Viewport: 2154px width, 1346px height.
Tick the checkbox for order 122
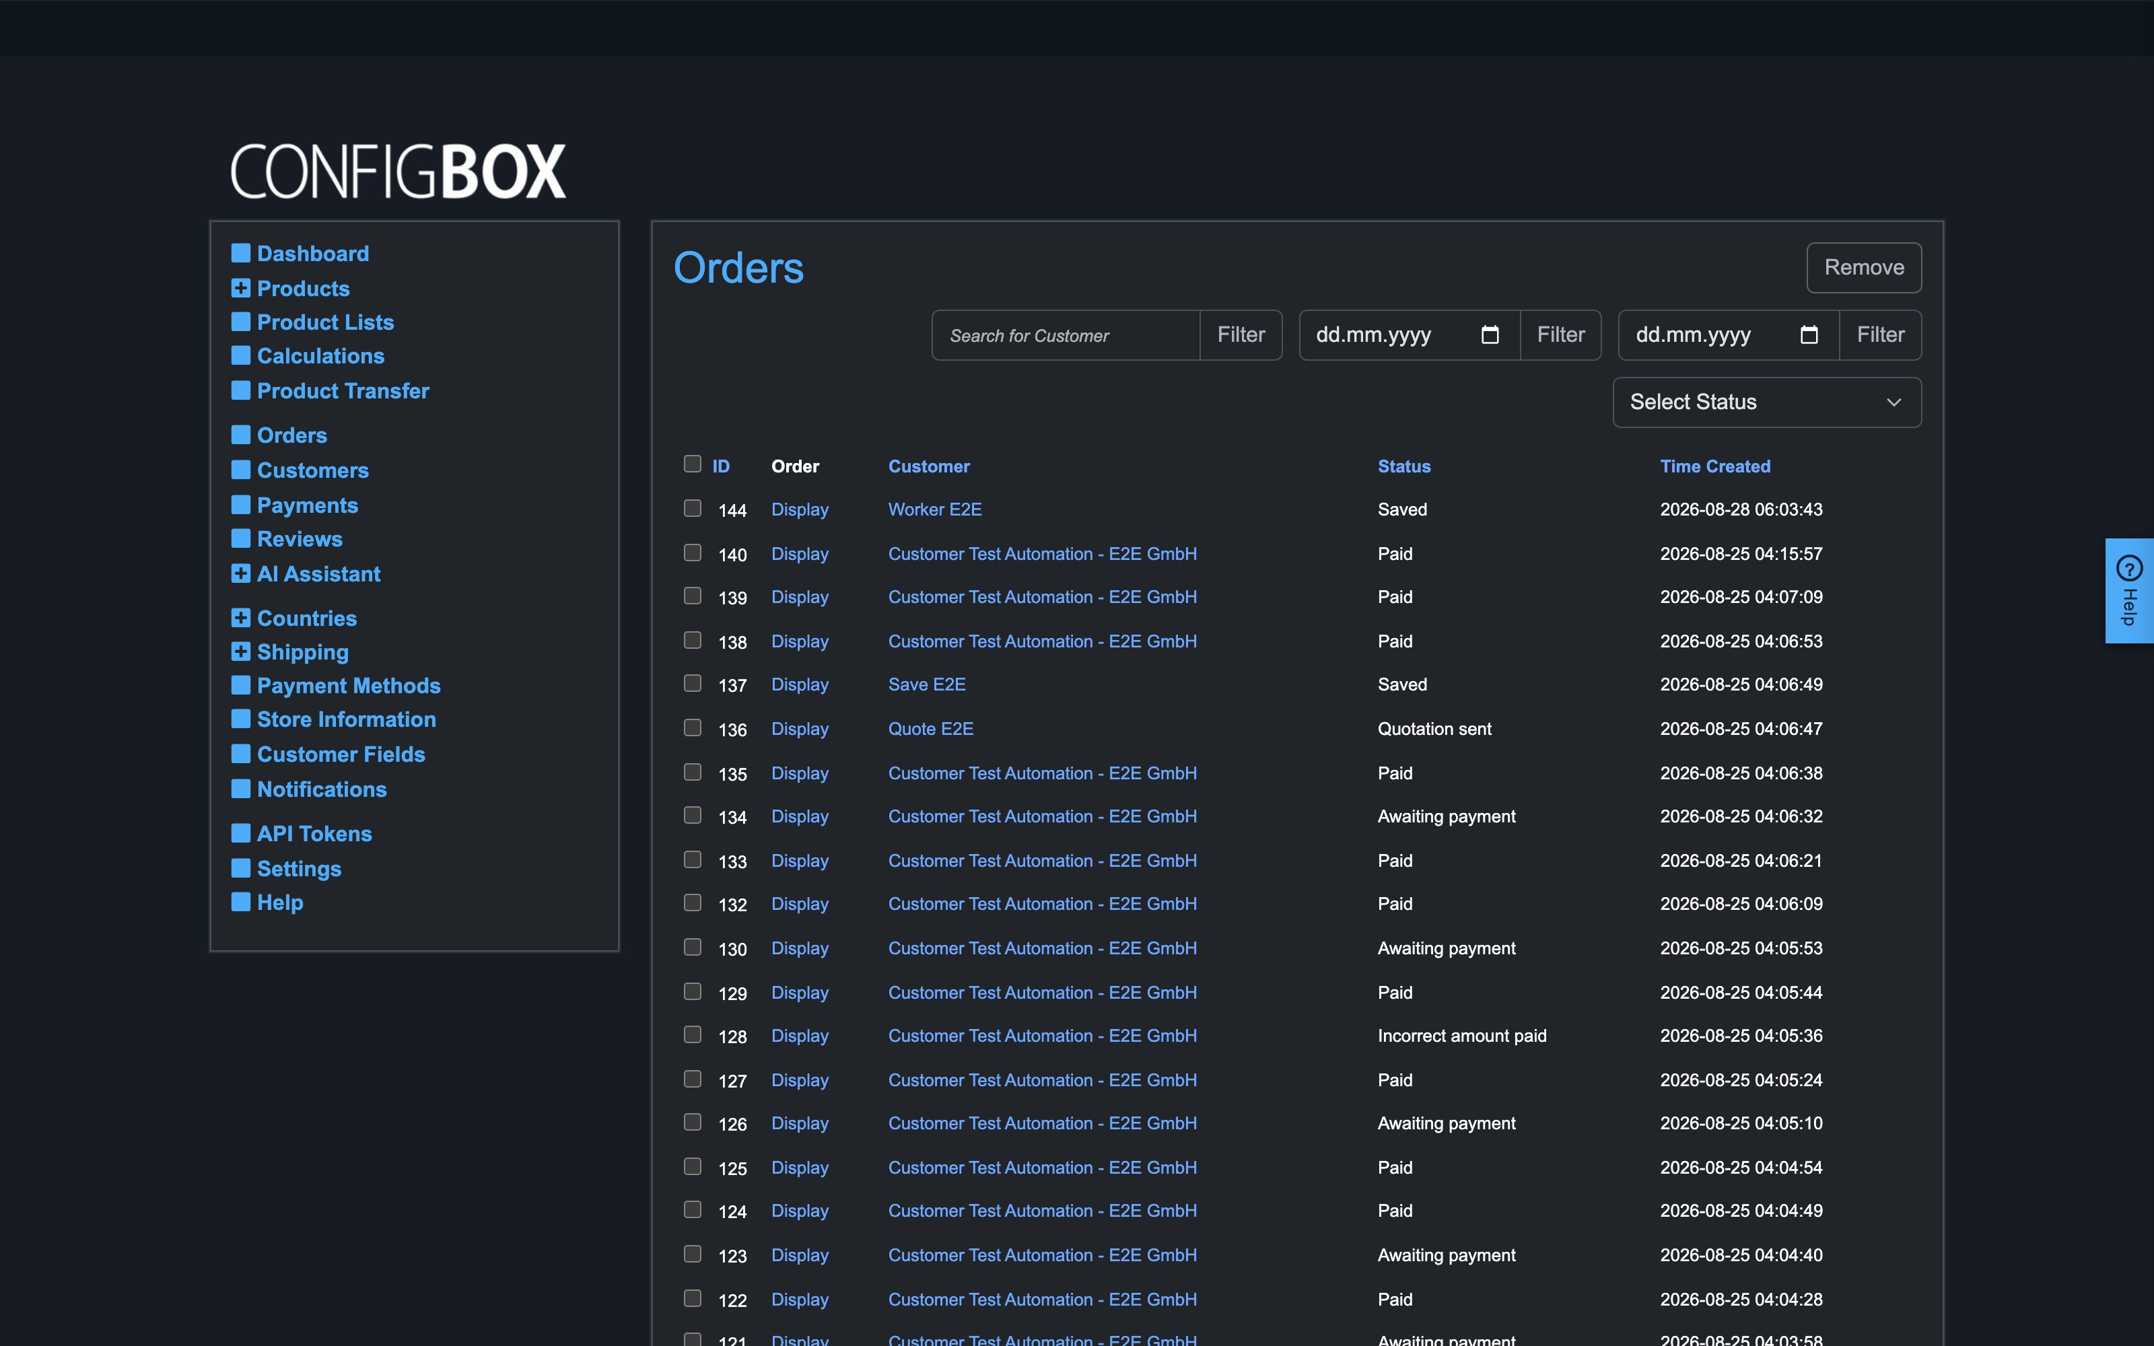(693, 1298)
